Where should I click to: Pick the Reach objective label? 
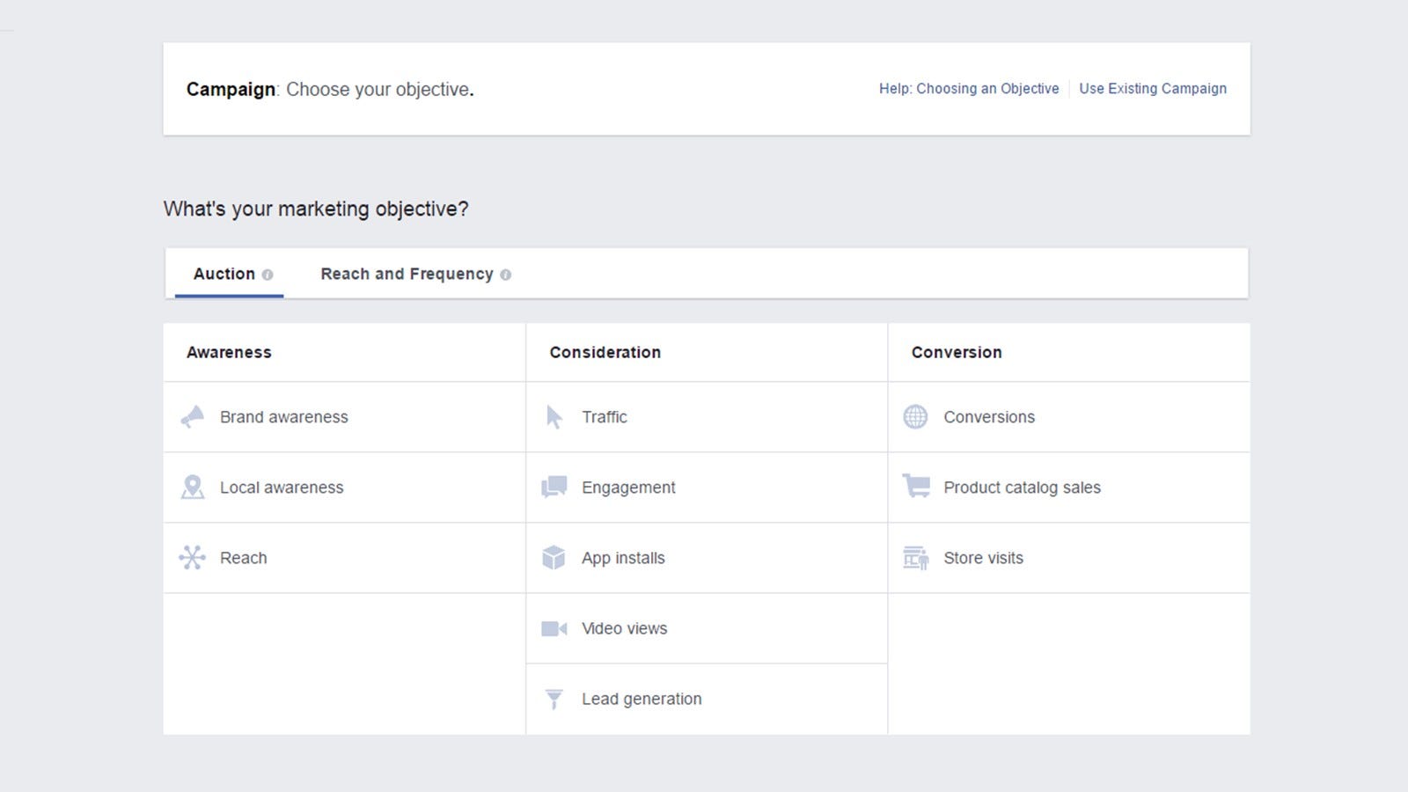pyautogui.click(x=244, y=558)
